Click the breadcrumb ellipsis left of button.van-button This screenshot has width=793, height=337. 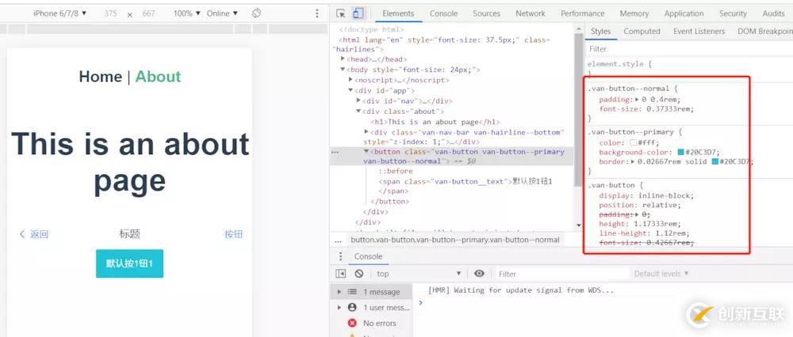coord(339,240)
